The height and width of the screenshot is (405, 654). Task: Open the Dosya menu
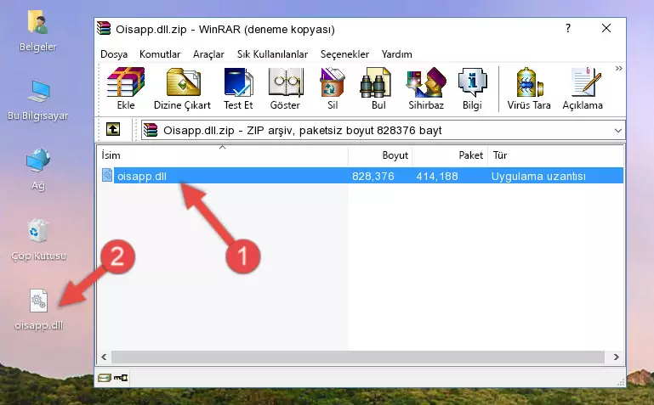(114, 54)
